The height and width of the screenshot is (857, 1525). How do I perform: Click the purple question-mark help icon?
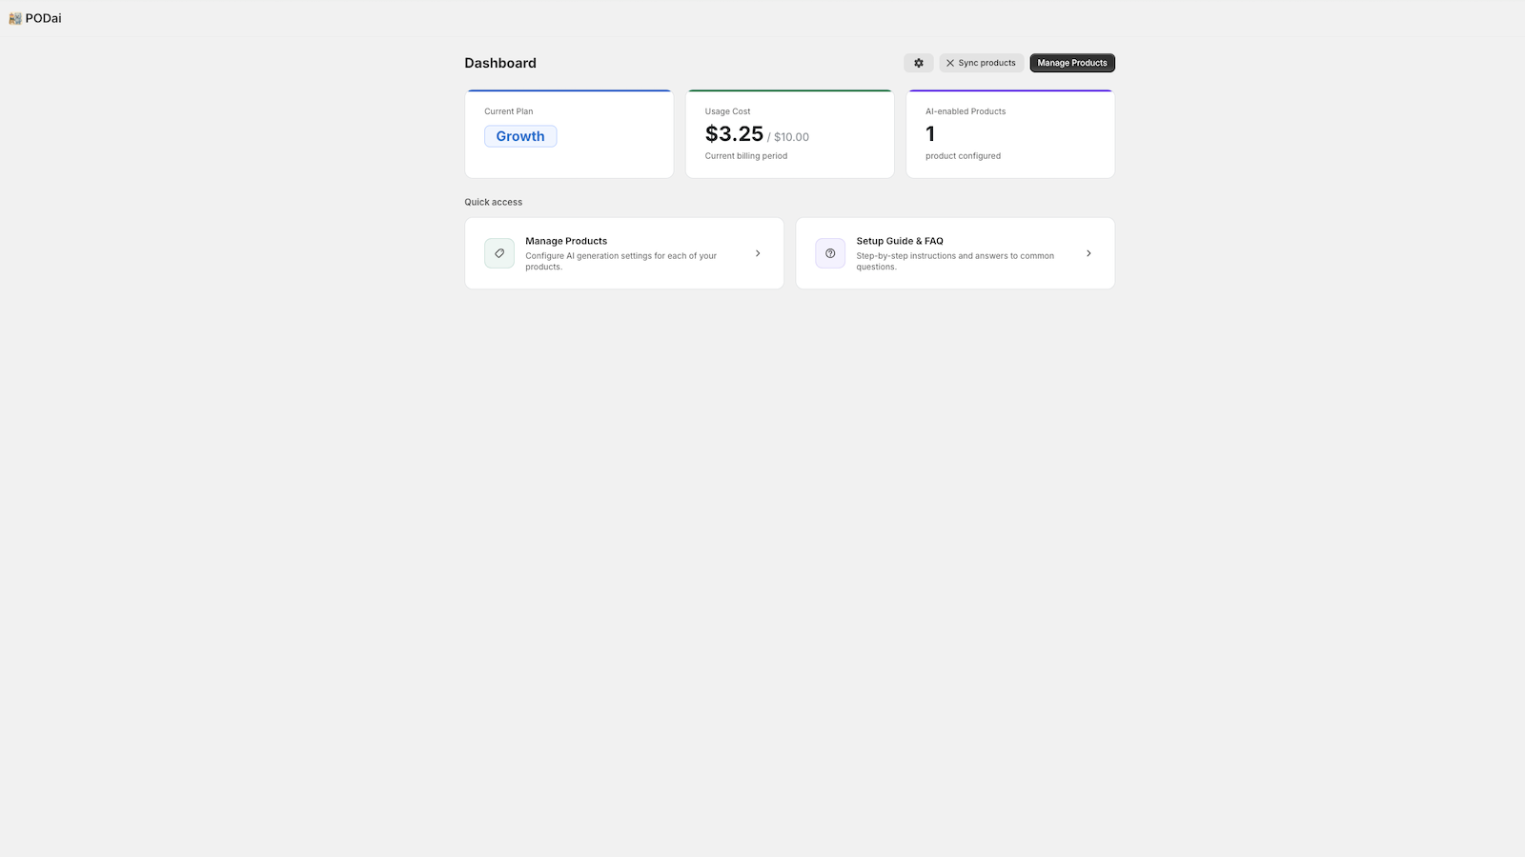click(x=830, y=253)
